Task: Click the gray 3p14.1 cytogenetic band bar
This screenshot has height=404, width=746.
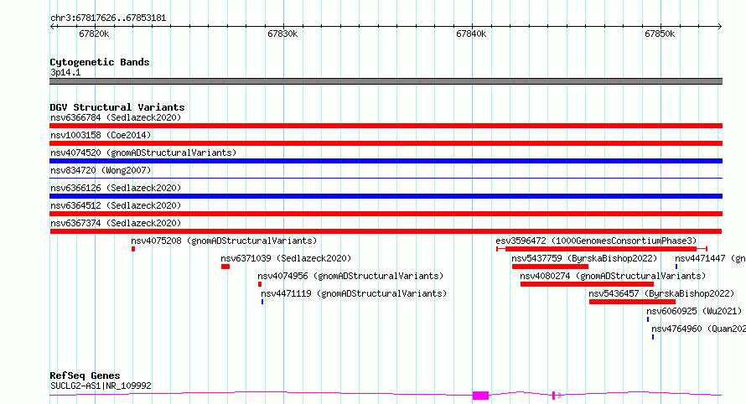Action: [386, 81]
